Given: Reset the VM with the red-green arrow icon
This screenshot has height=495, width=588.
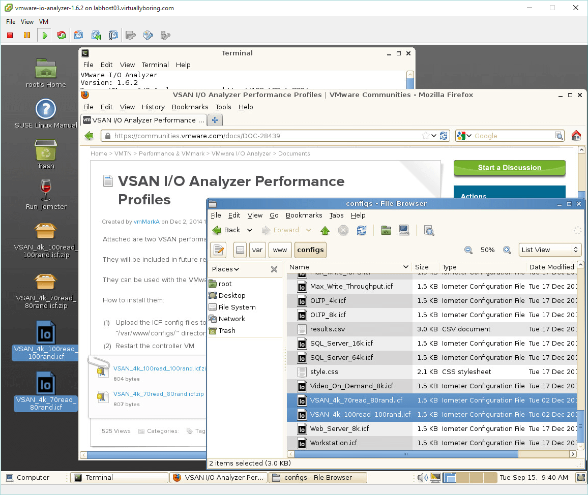Looking at the screenshot, I should [62, 35].
